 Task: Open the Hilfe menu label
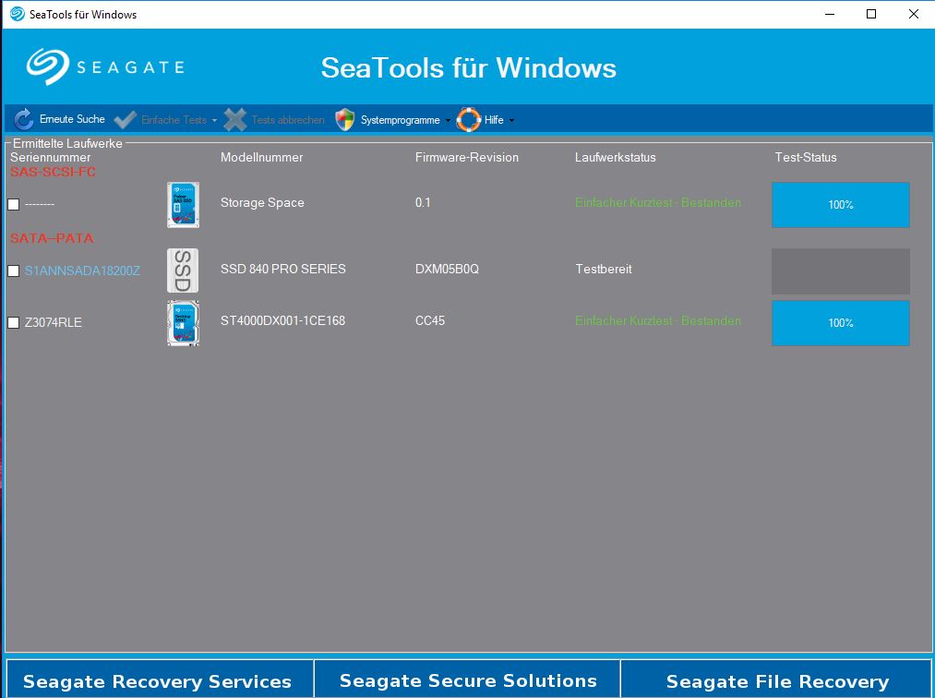(495, 120)
